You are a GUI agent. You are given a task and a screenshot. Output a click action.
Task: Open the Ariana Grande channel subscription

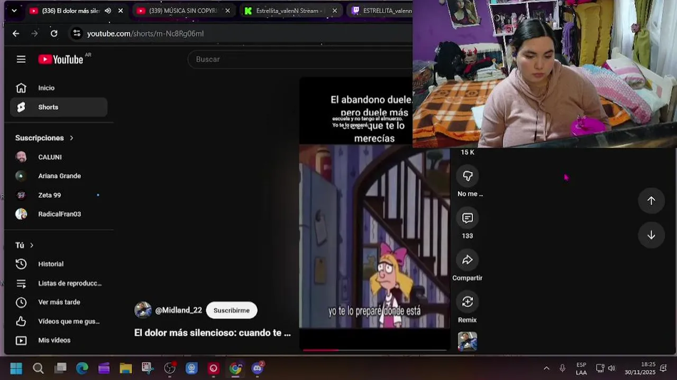[59, 176]
